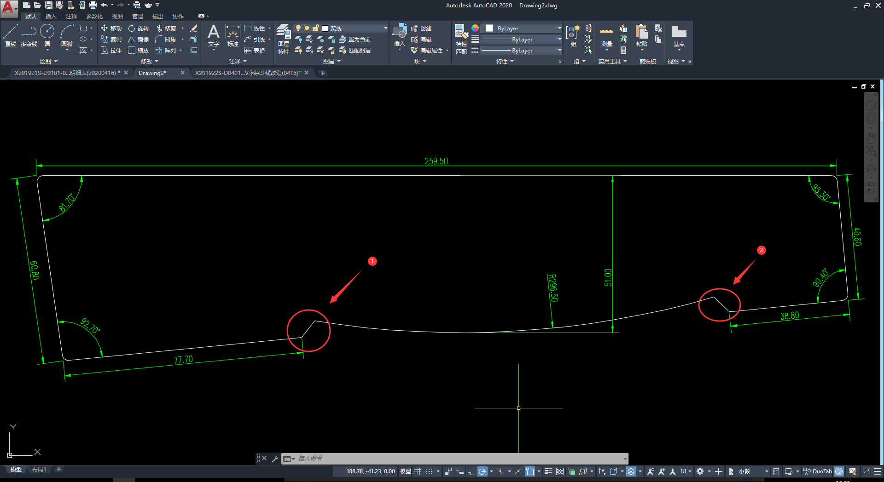
Task: Toggle the grid display in status bar
Action: coord(418,471)
